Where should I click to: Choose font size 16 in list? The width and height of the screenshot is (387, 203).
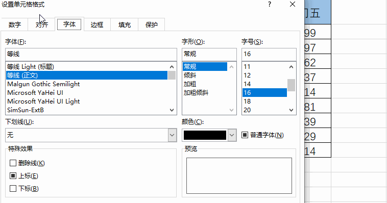[264, 92]
